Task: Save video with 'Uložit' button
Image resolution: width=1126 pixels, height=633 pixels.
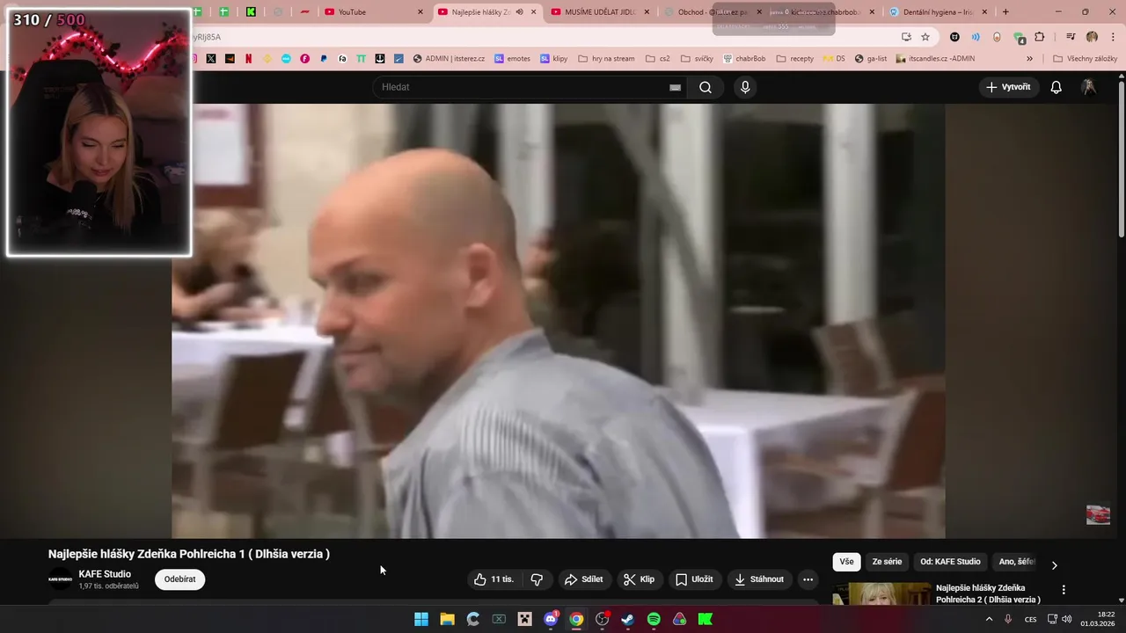Action: pos(694,579)
